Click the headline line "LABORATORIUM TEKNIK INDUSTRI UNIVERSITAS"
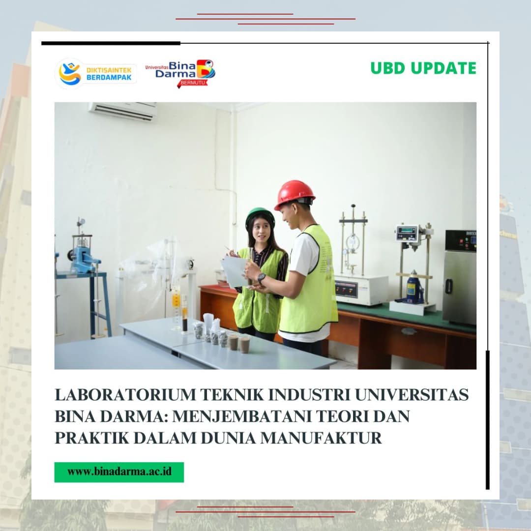531x531 pixels. (x=262, y=395)
